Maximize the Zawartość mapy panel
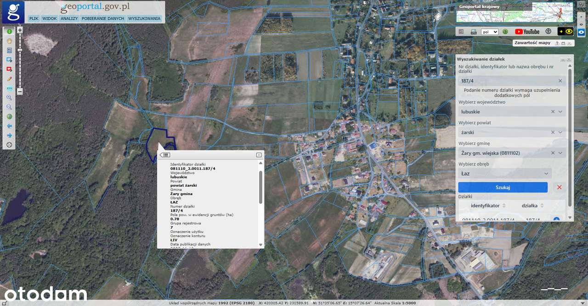588x306 pixels. 563,43
